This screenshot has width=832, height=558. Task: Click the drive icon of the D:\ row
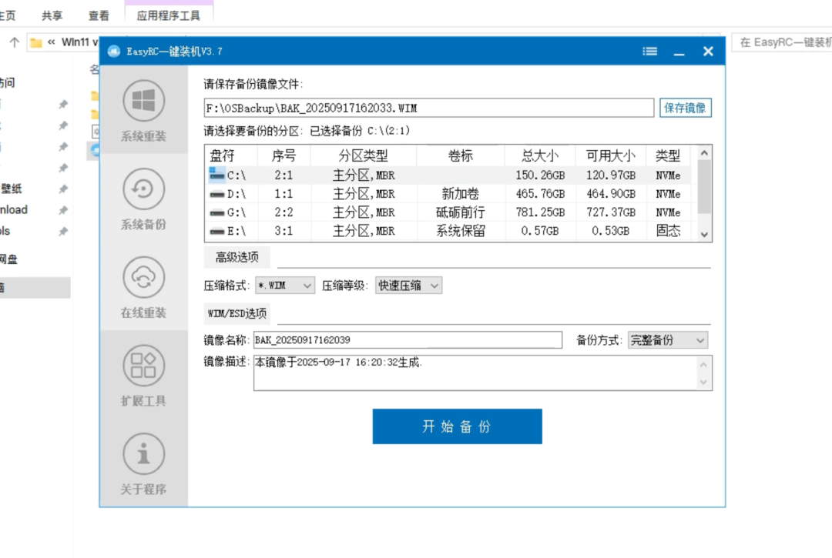[216, 194]
